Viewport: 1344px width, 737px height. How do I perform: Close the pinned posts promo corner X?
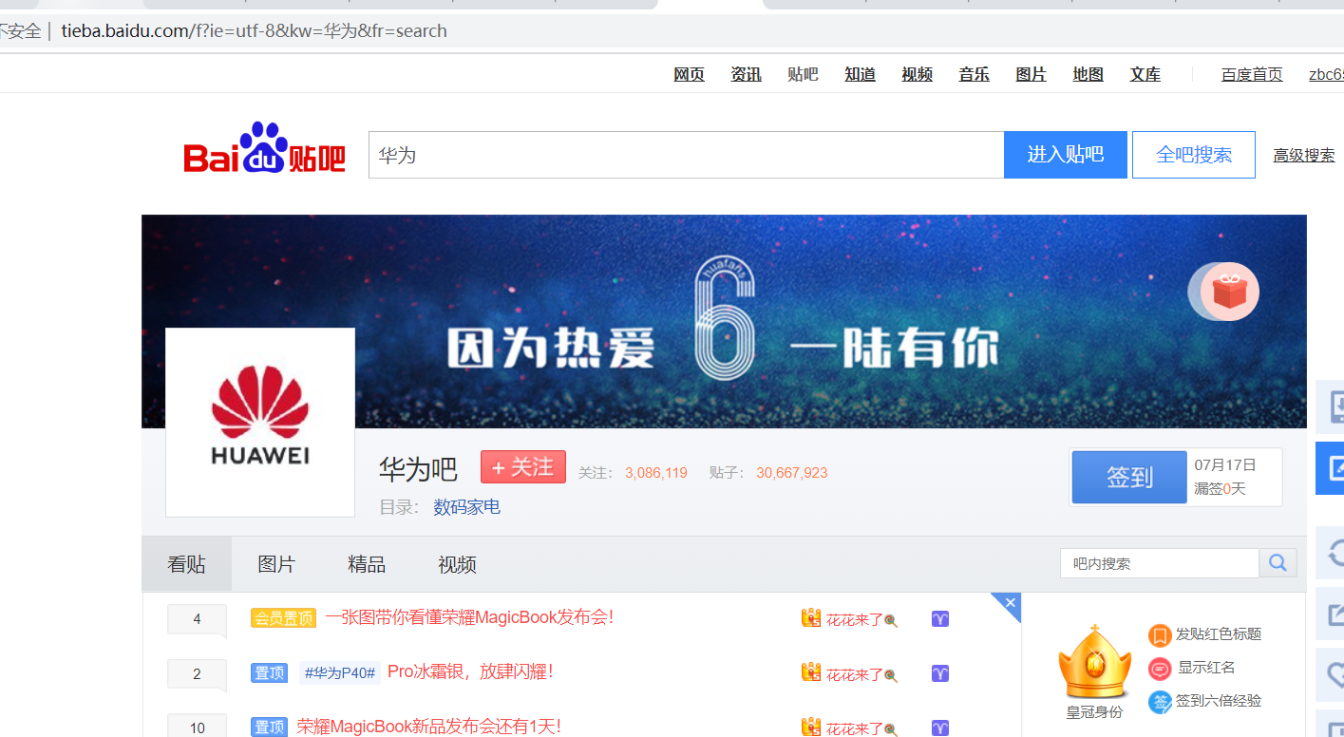point(1010,603)
